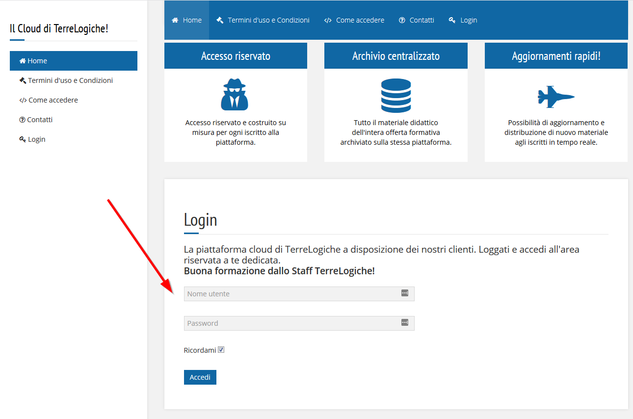
Task: Select Contatti in the left sidebar
Action: [74, 120]
